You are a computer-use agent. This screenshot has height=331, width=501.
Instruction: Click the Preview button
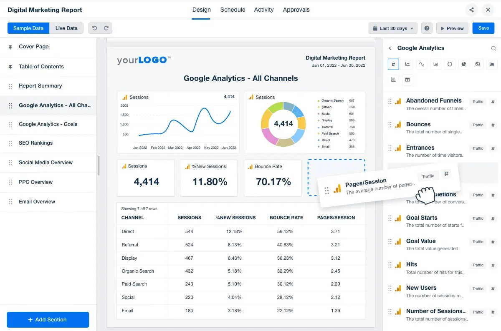click(x=452, y=28)
